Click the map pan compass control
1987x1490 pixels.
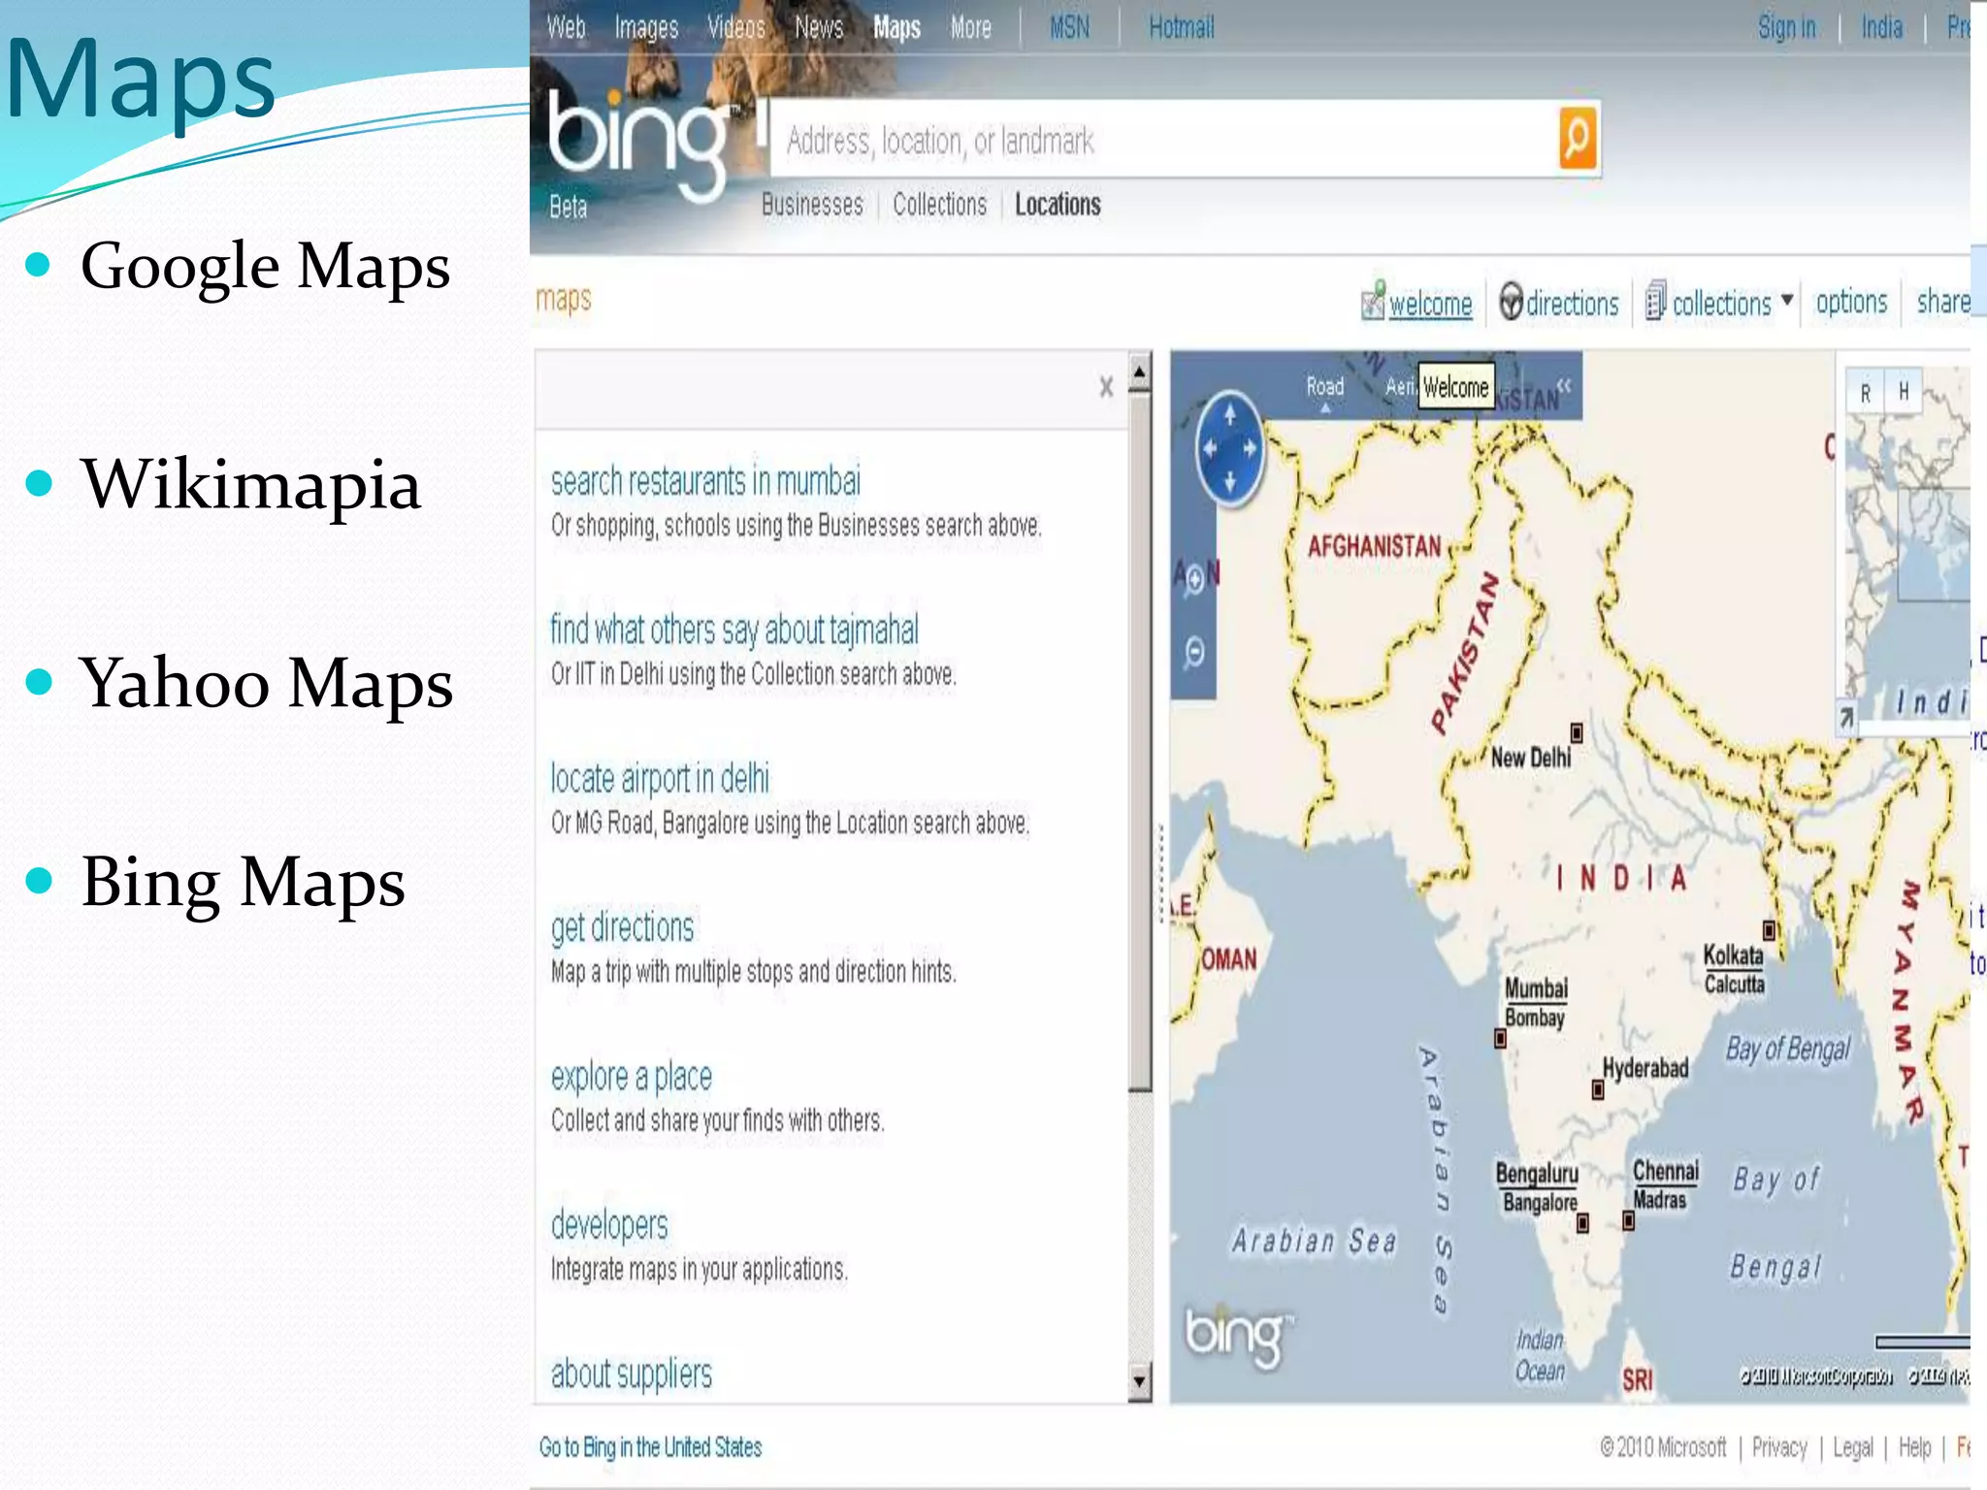(x=1229, y=449)
